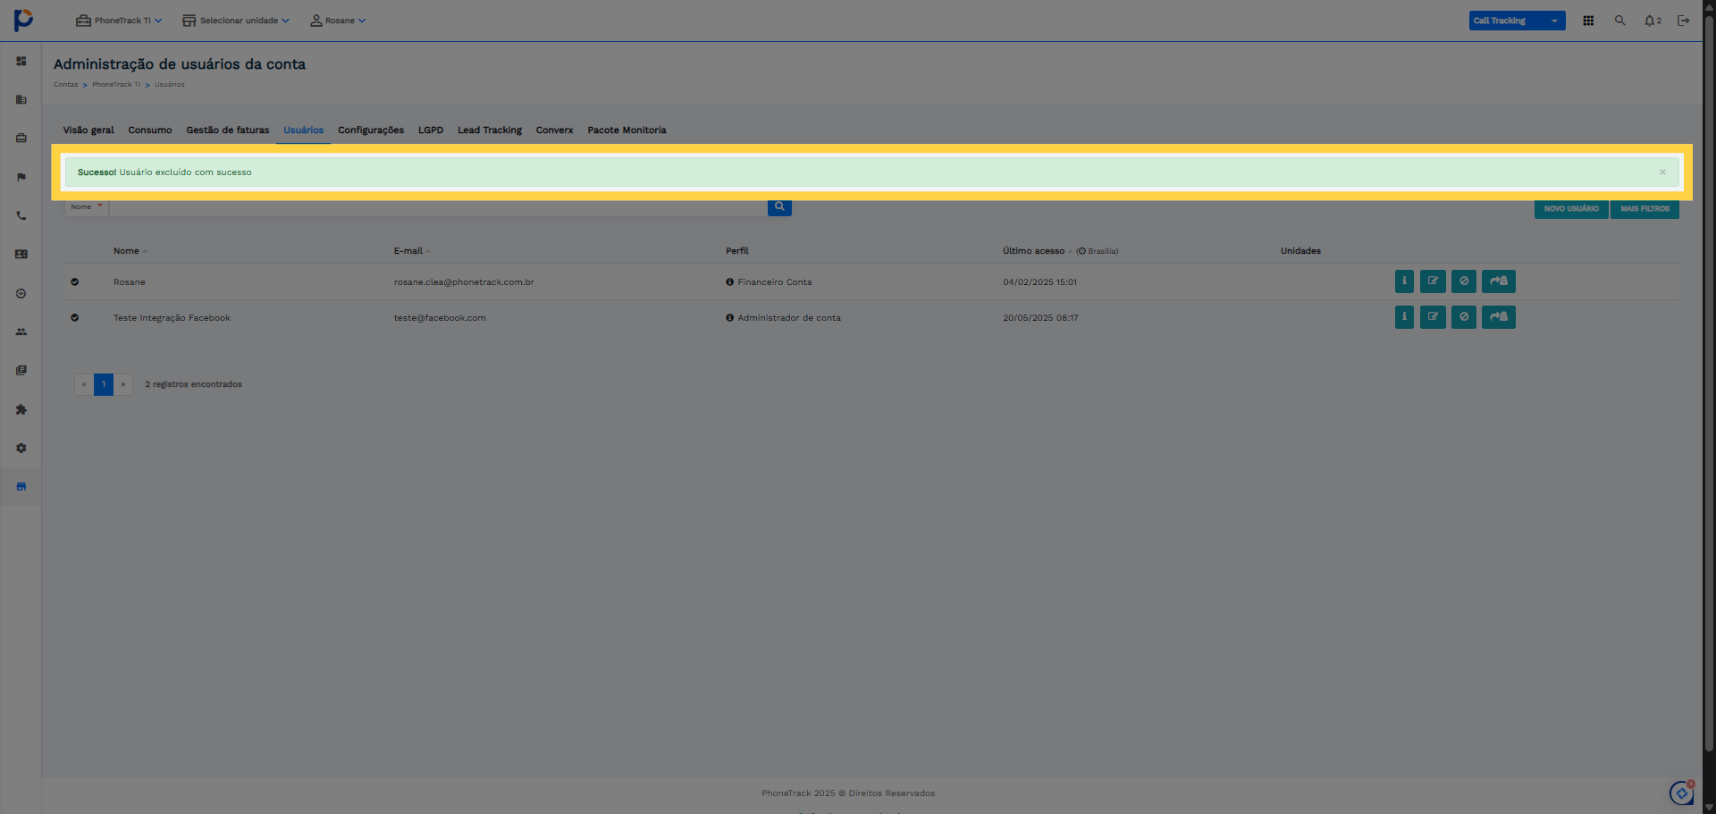Open the people group icon in sidebar
Image resolution: width=1716 pixels, height=814 pixels.
pos(21,331)
